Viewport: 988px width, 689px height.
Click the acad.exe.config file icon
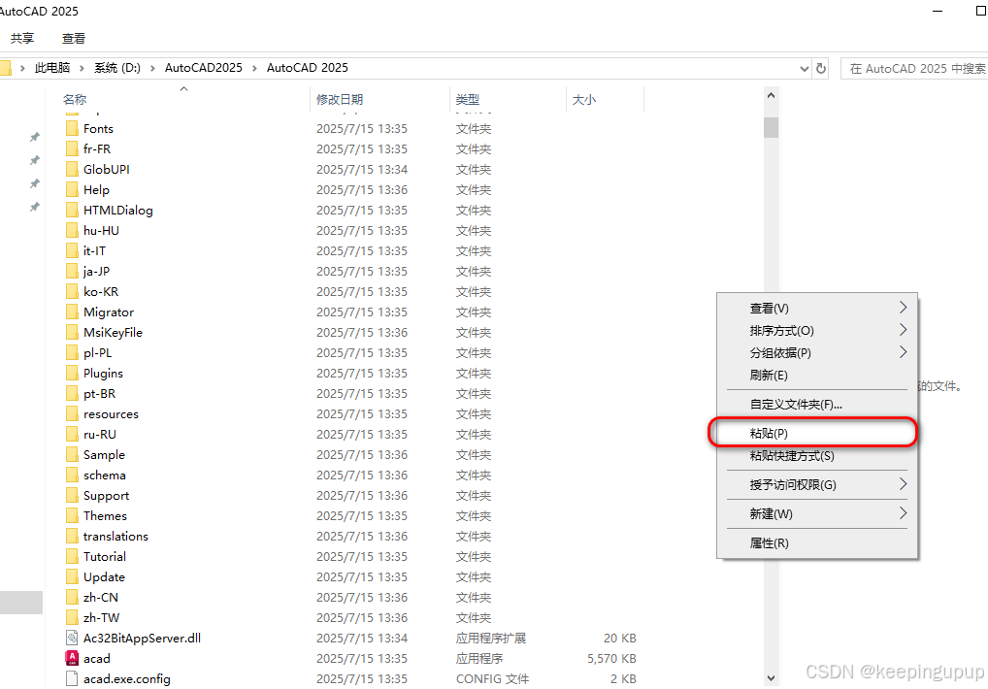click(72, 679)
